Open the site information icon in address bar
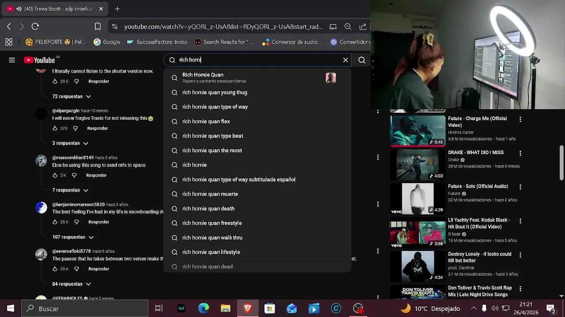Screen dimensions: 565x317 (115, 26)
